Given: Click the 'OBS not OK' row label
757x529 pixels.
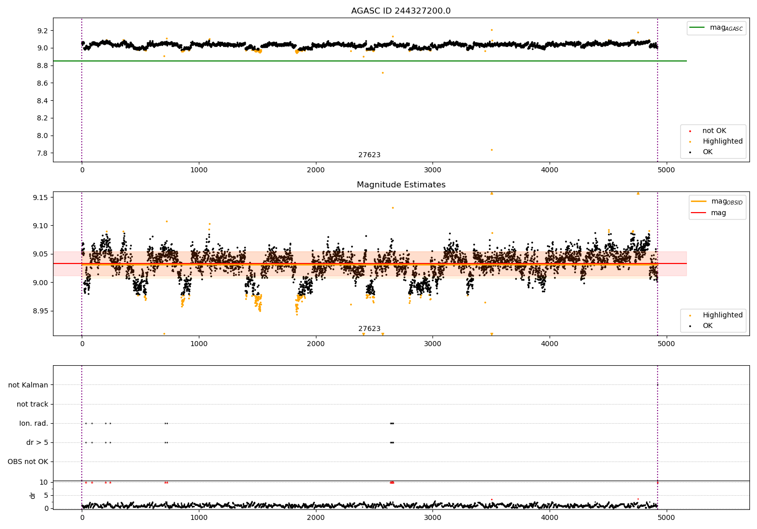Looking at the screenshot, I should (28, 462).
